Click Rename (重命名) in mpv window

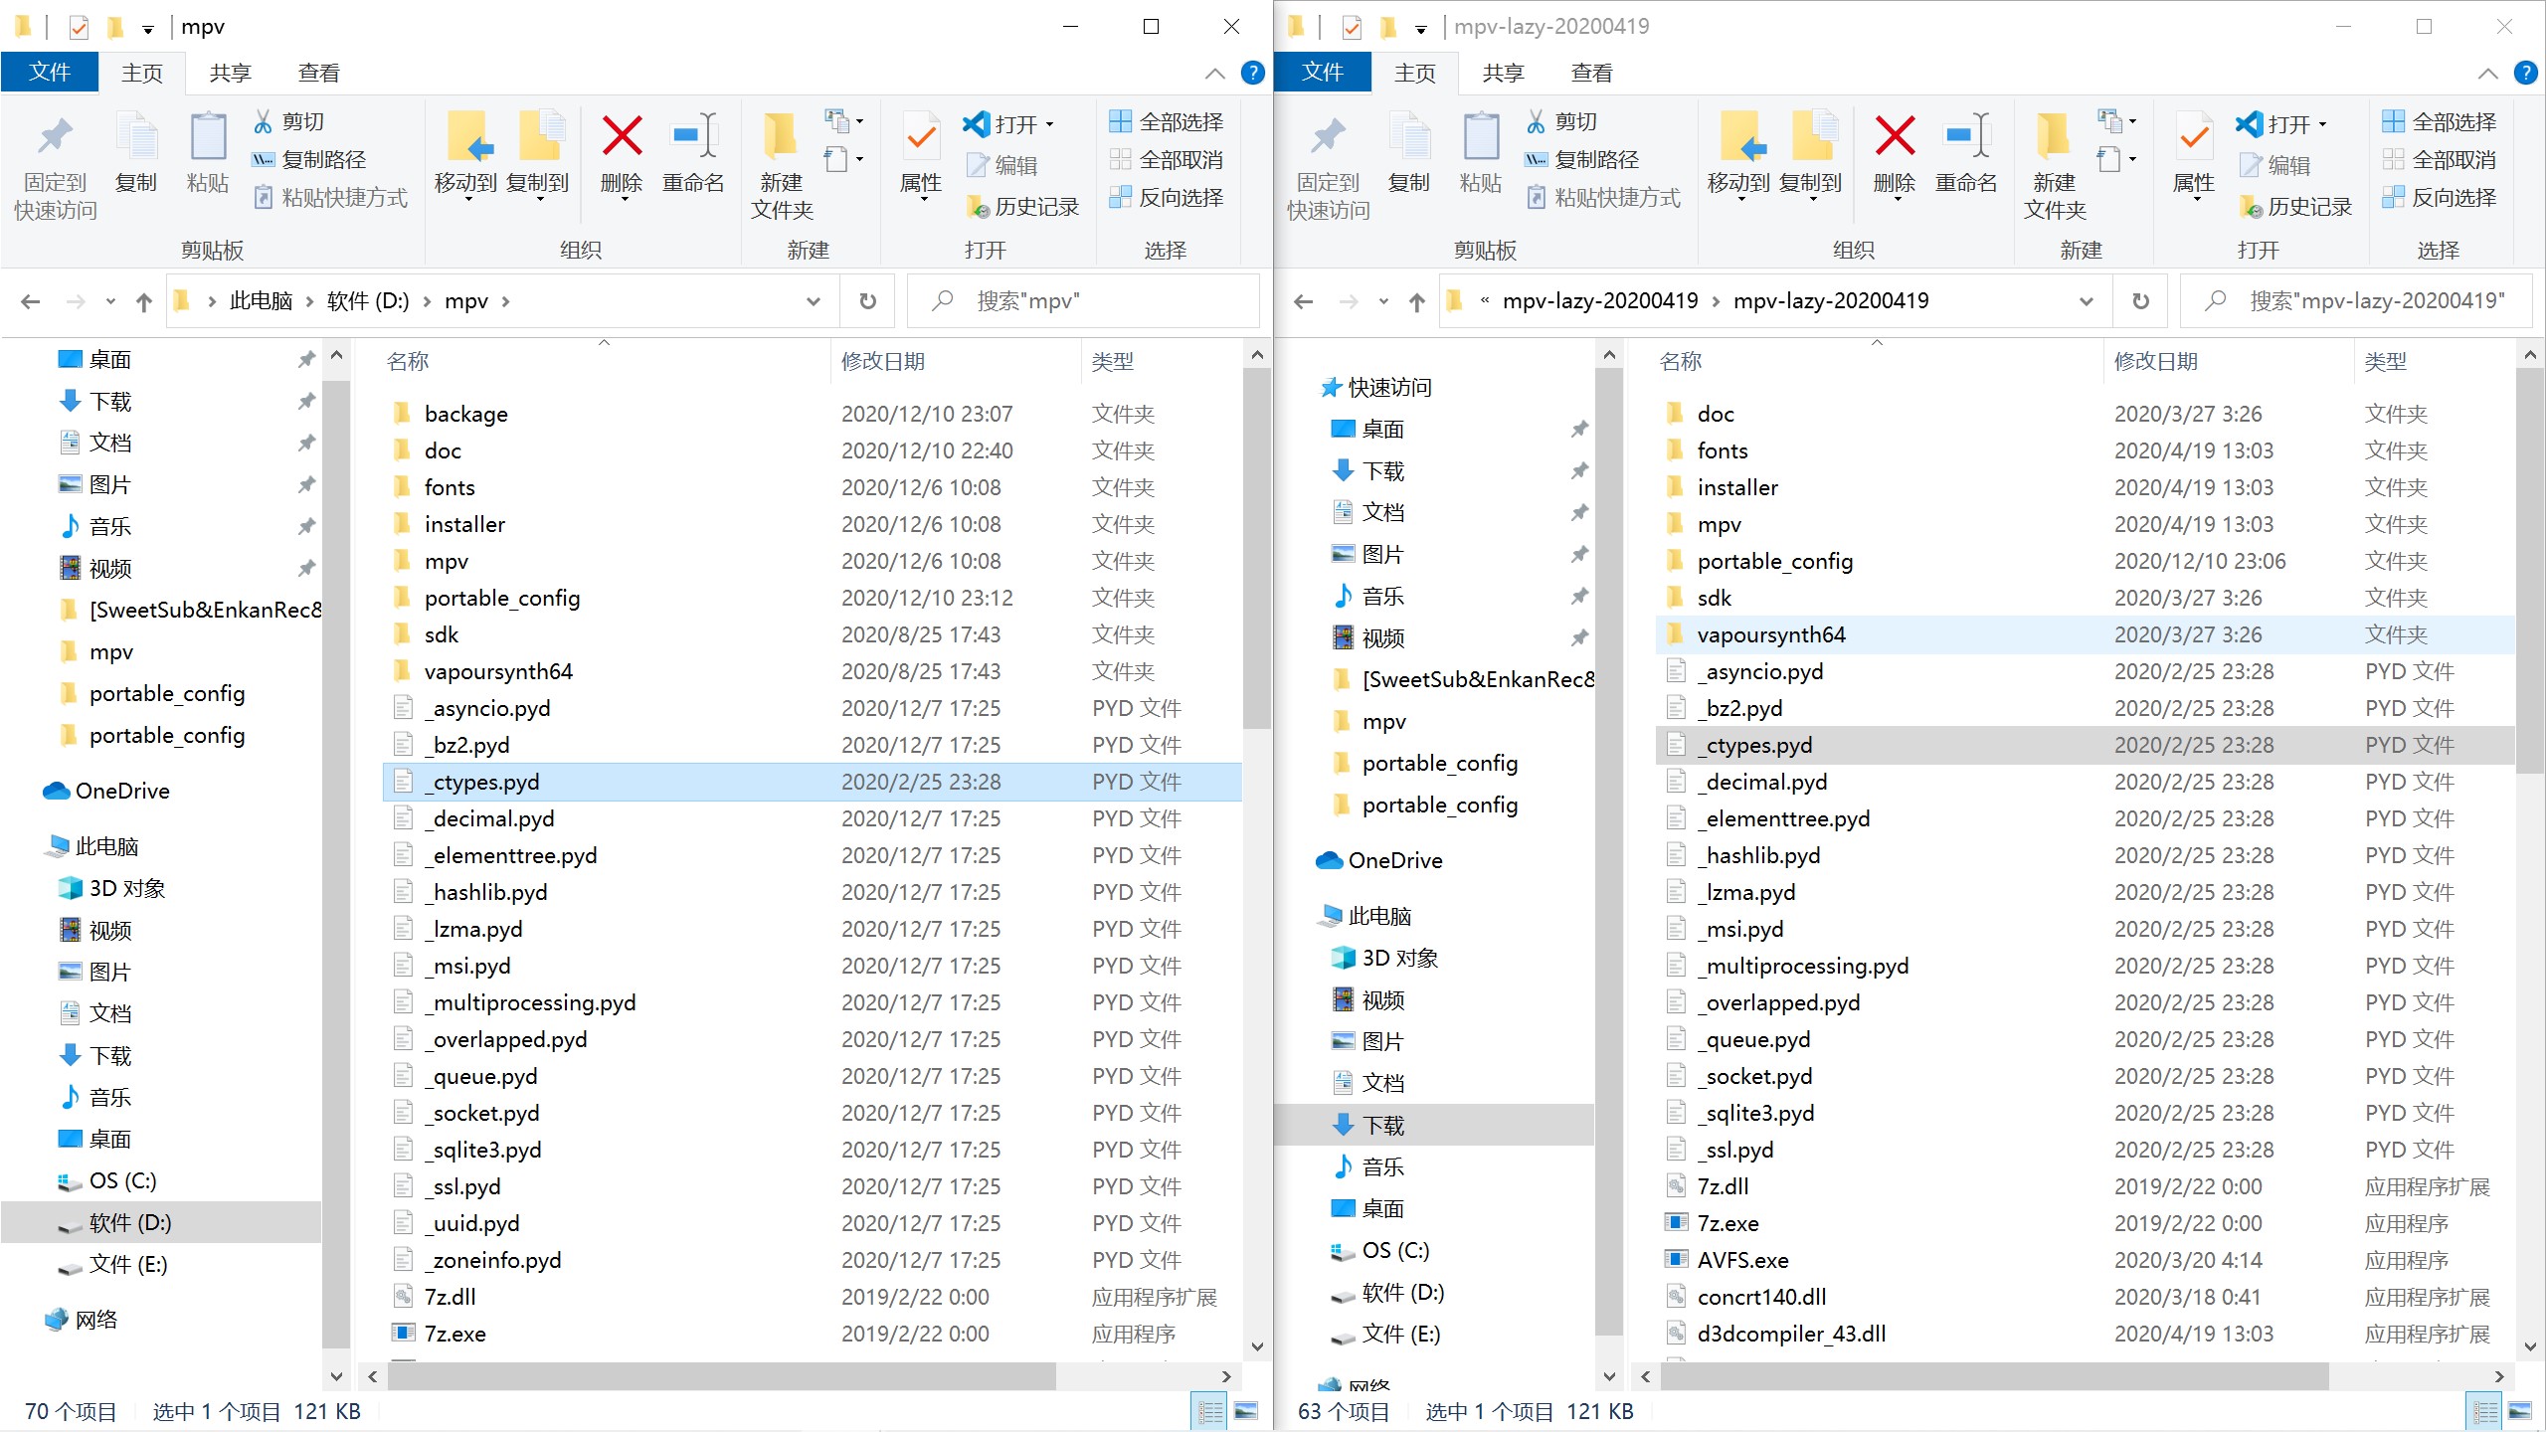click(x=693, y=153)
